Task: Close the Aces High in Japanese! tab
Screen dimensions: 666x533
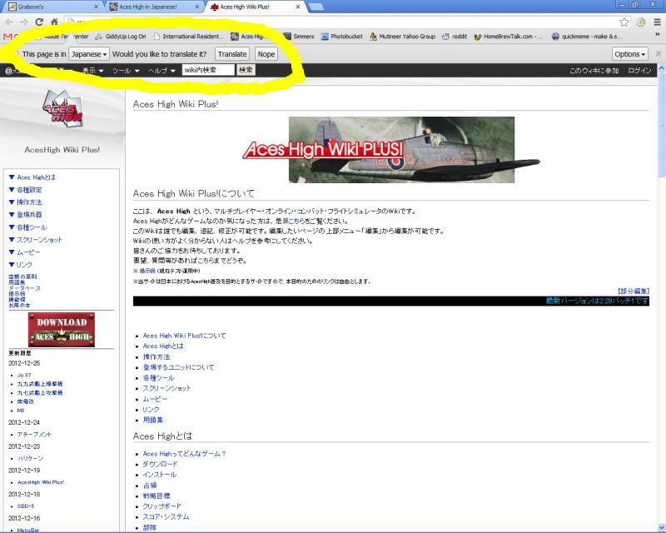Action: click(197, 7)
